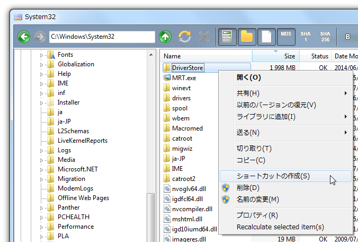Select the Macromed folder row
Viewport: 358px width, 242px height.
pyautogui.click(x=183, y=128)
